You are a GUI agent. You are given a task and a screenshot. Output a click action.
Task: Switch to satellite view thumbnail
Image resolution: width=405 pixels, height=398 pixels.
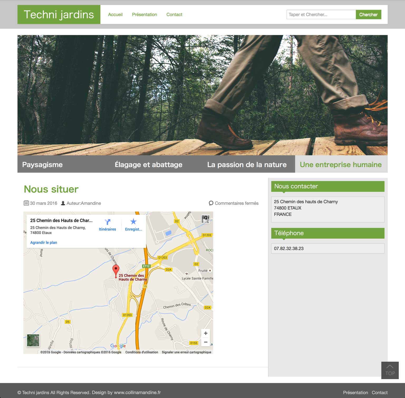(33, 340)
